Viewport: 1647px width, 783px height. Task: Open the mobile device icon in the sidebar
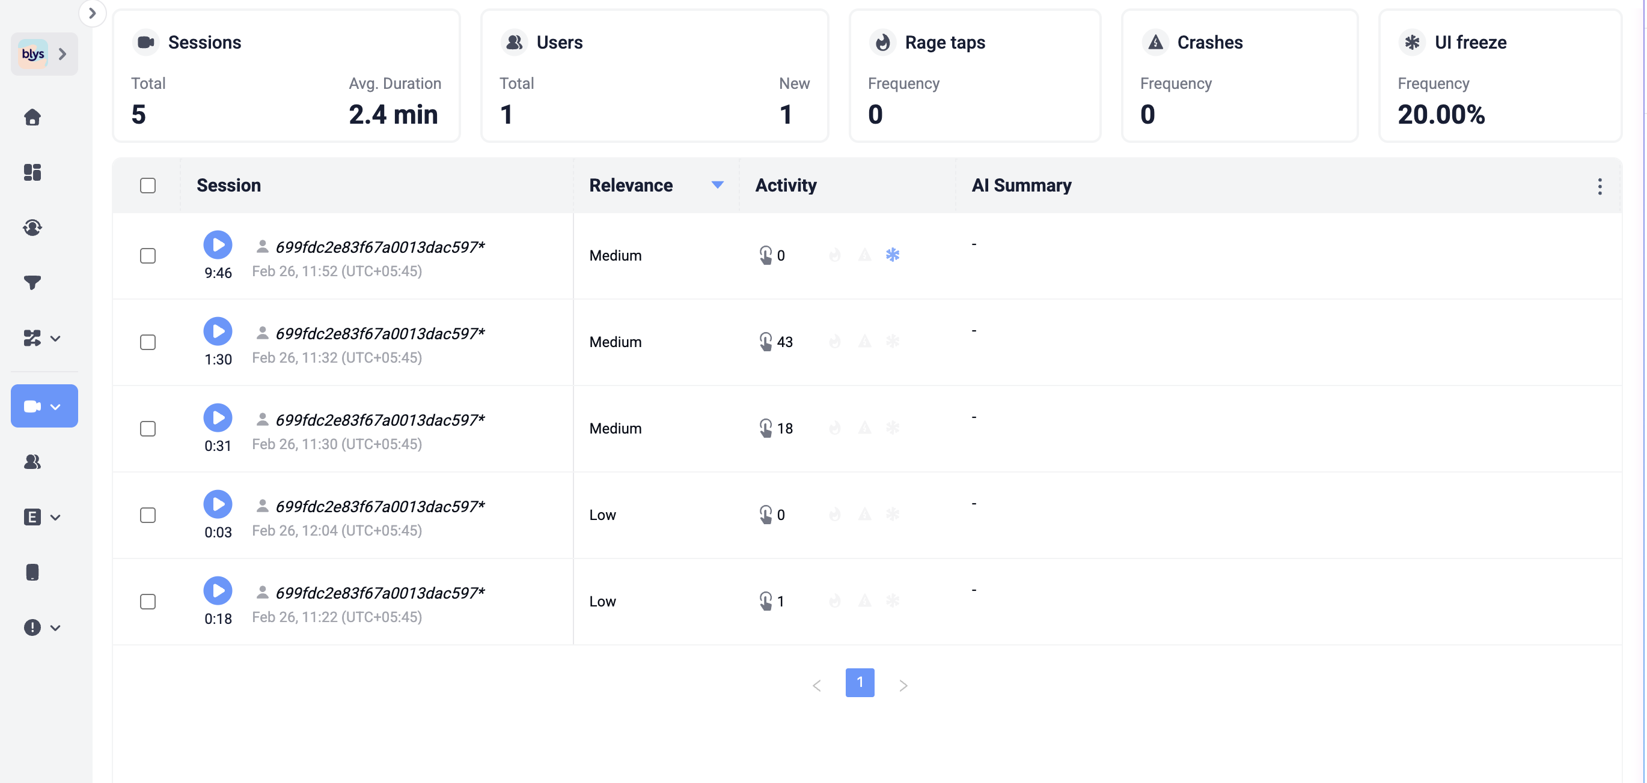[x=32, y=572]
